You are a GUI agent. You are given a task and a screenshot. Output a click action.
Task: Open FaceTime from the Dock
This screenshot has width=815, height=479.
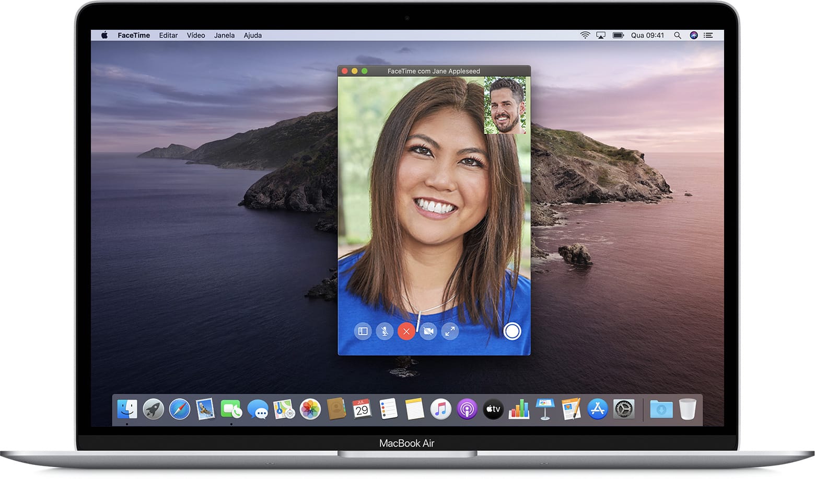coord(231,409)
